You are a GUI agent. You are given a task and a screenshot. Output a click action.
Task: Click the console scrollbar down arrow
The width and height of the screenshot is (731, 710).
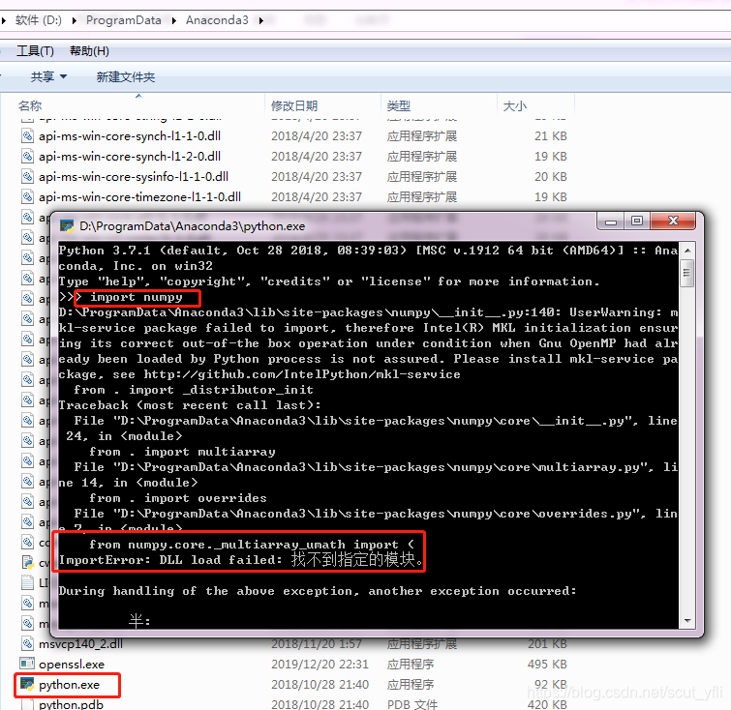pyautogui.click(x=687, y=621)
